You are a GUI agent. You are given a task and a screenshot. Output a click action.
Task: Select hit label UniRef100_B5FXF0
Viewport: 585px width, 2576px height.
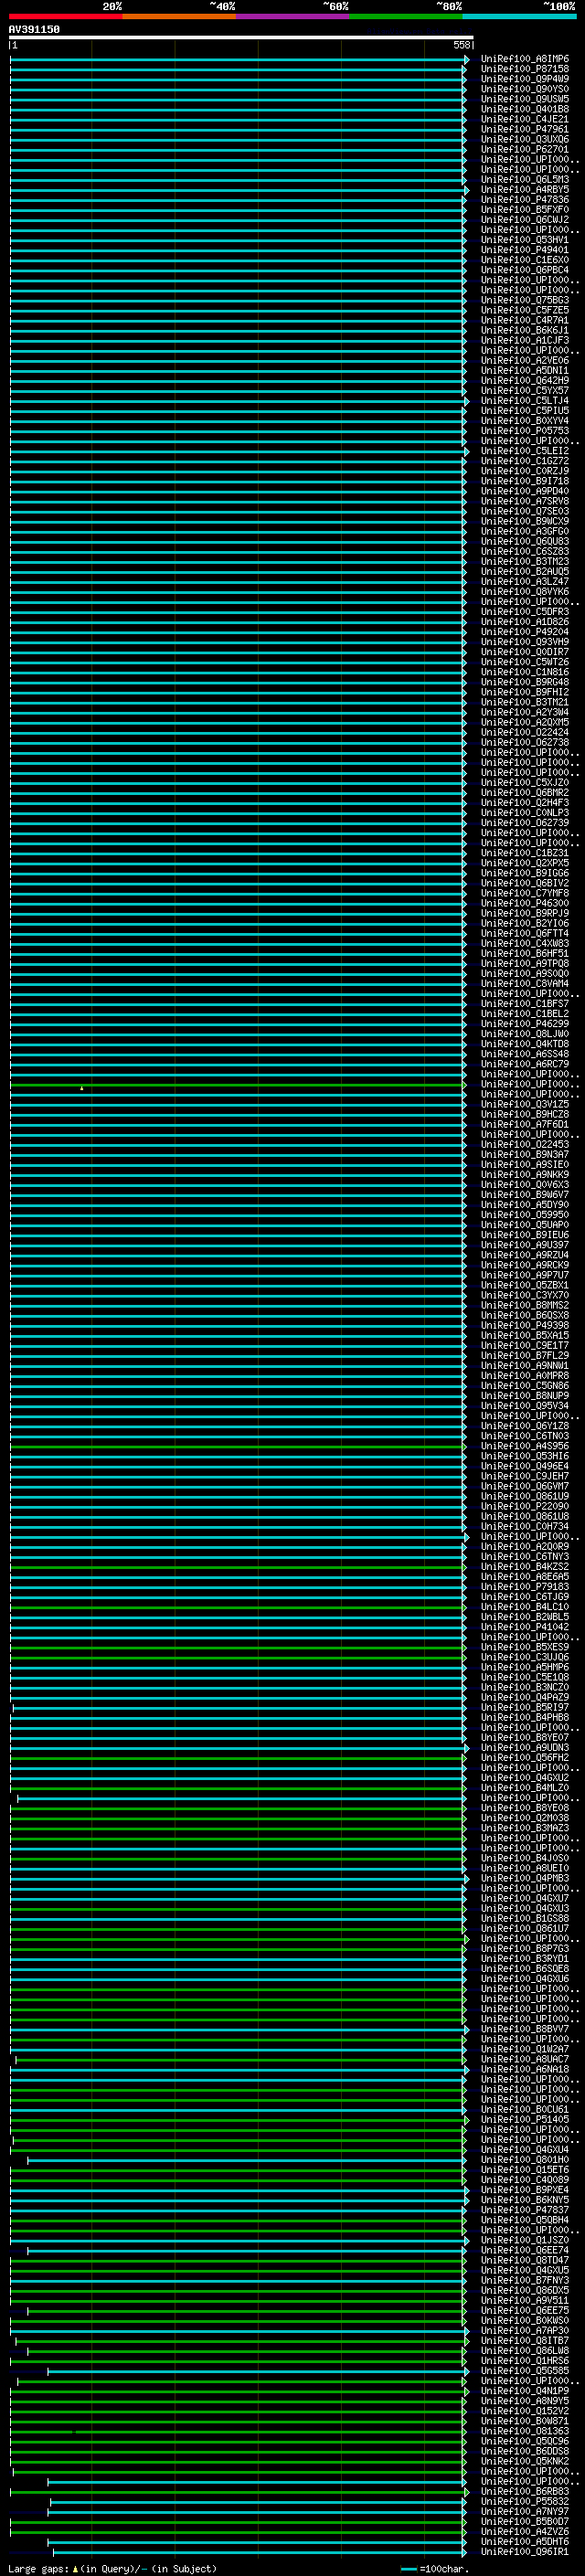[524, 210]
